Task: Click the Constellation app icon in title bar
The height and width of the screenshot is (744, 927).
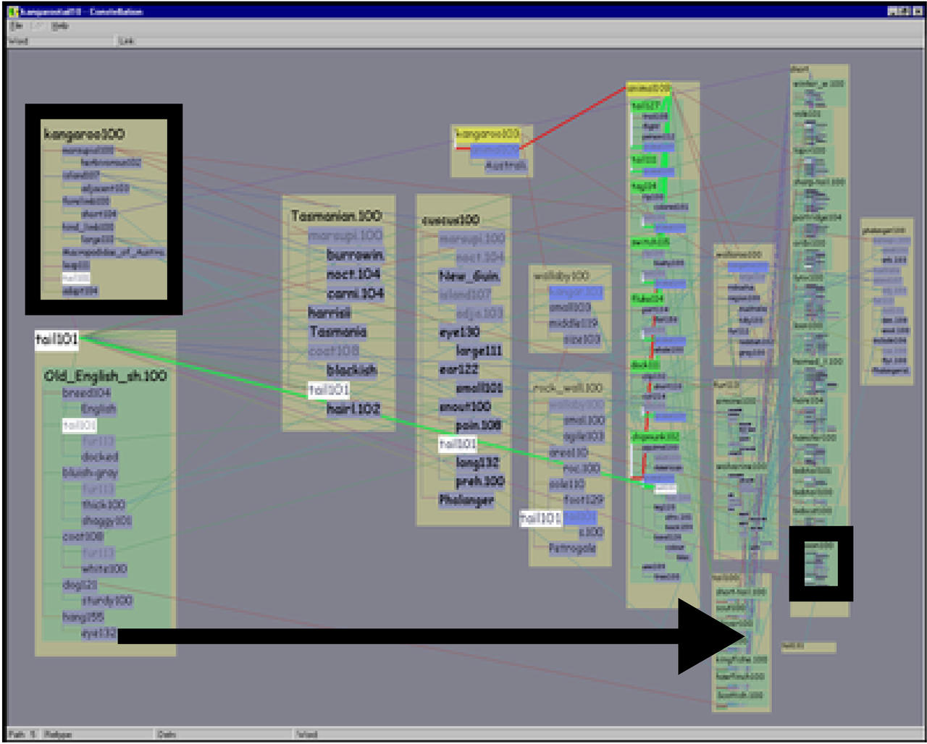Action: coord(13,12)
